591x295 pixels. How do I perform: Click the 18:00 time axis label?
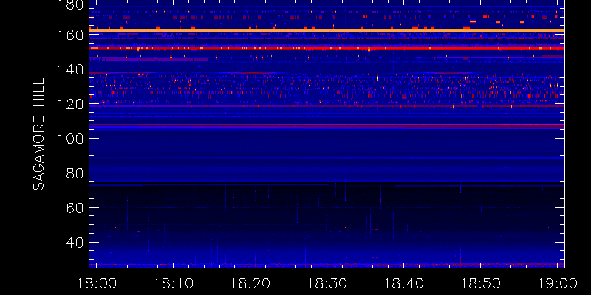point(97,282)
